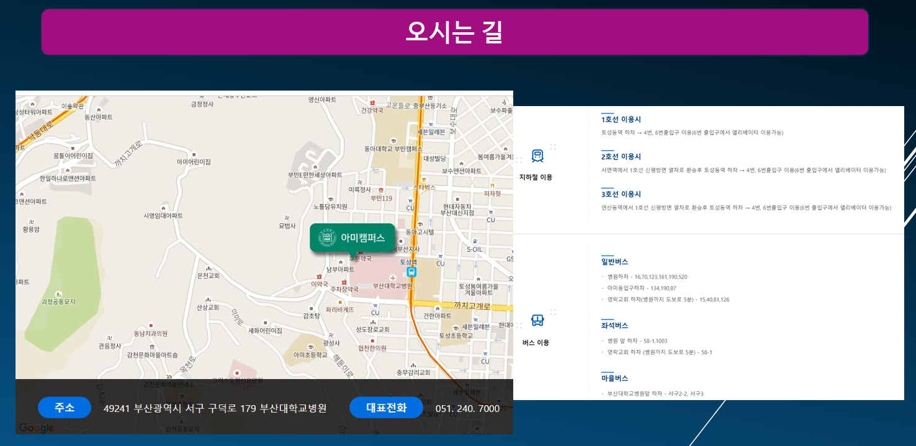Click the 2호선 이용시 heading
Viewport: 916px width, 446px height.
[621, 156]
